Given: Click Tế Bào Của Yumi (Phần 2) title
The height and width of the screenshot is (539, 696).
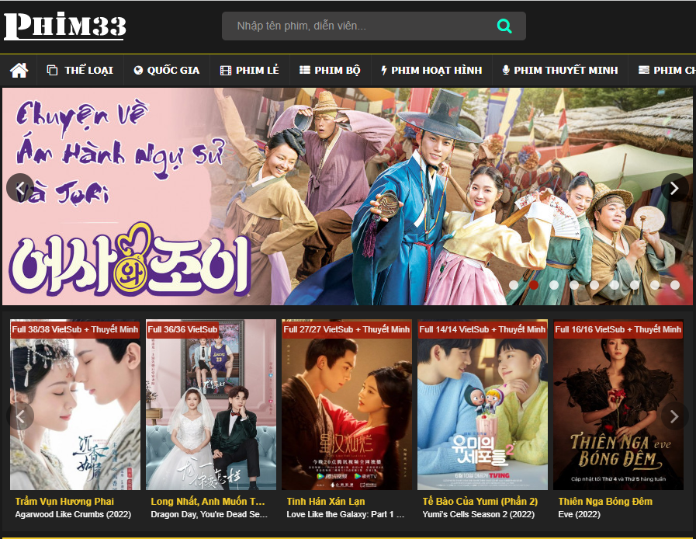Looking at the screenshot, I should point(480,501).
